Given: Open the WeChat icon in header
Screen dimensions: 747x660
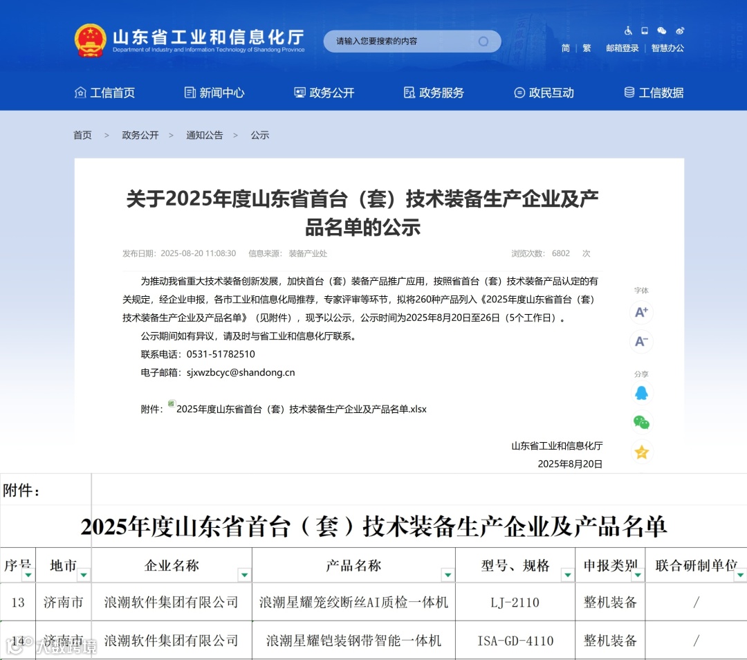Looking at the screenshot, I should [x=662, y=31].
